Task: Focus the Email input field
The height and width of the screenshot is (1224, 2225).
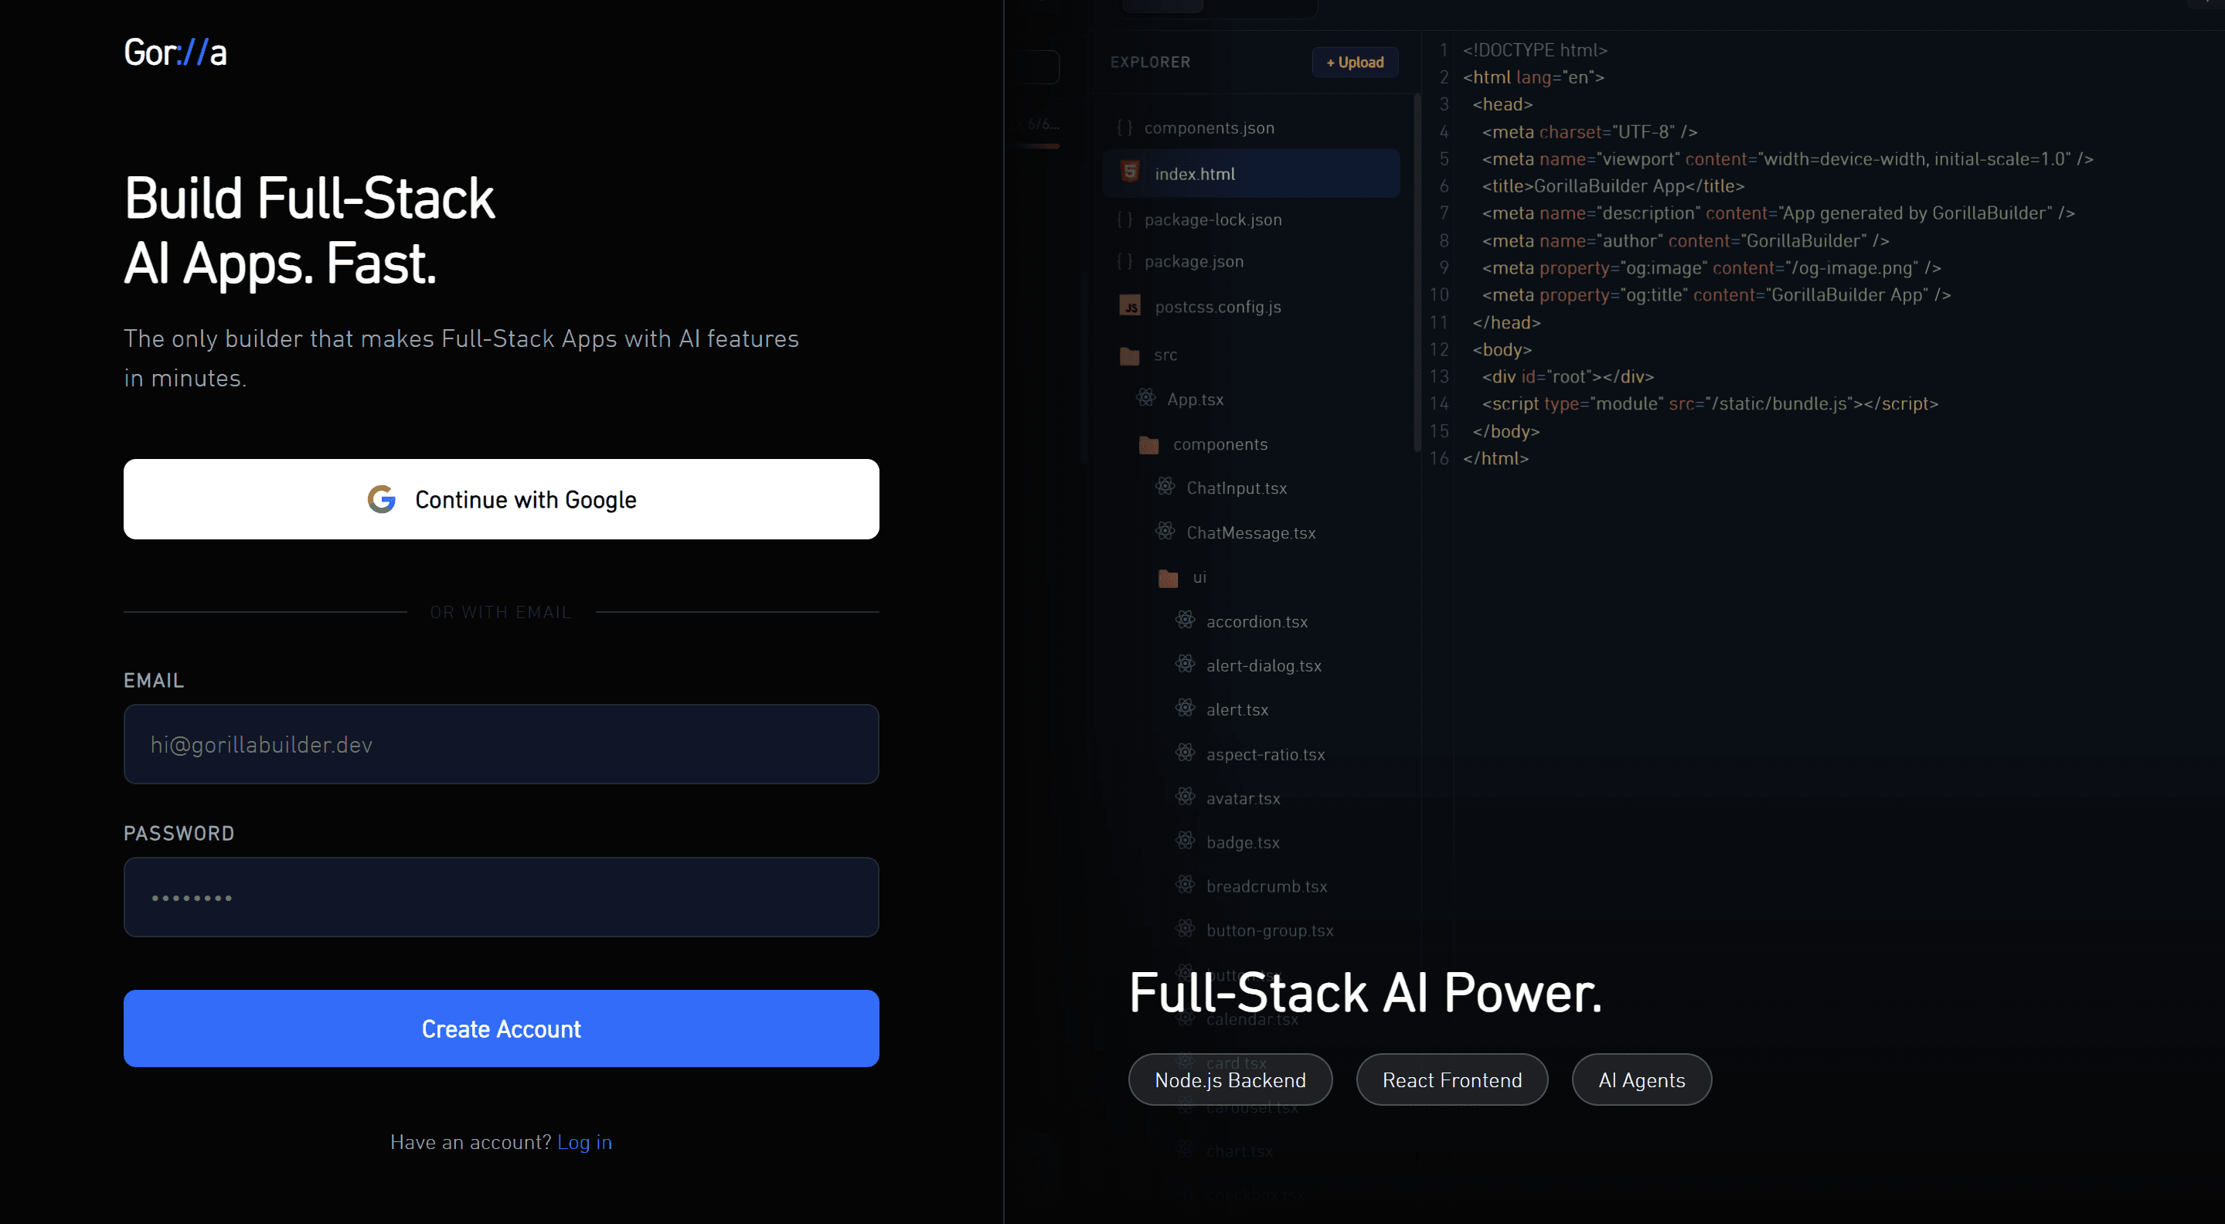Action: coord(501,743)
